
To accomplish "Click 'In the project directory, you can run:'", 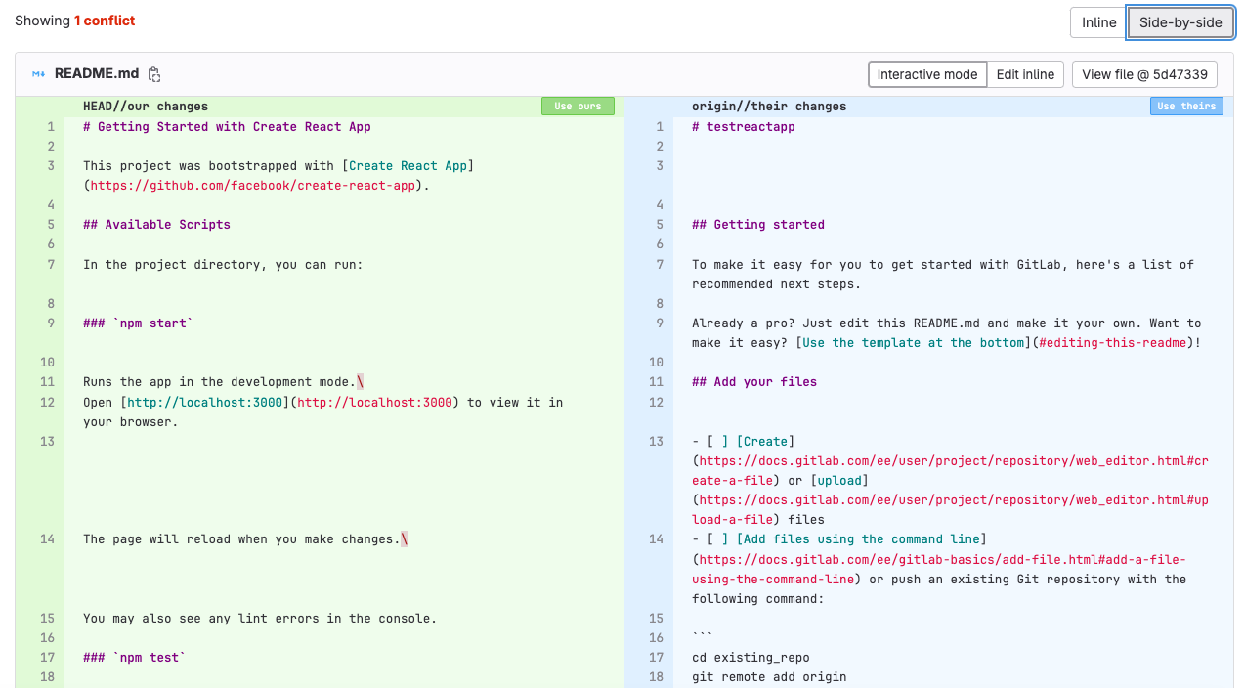I will [223, 264].
